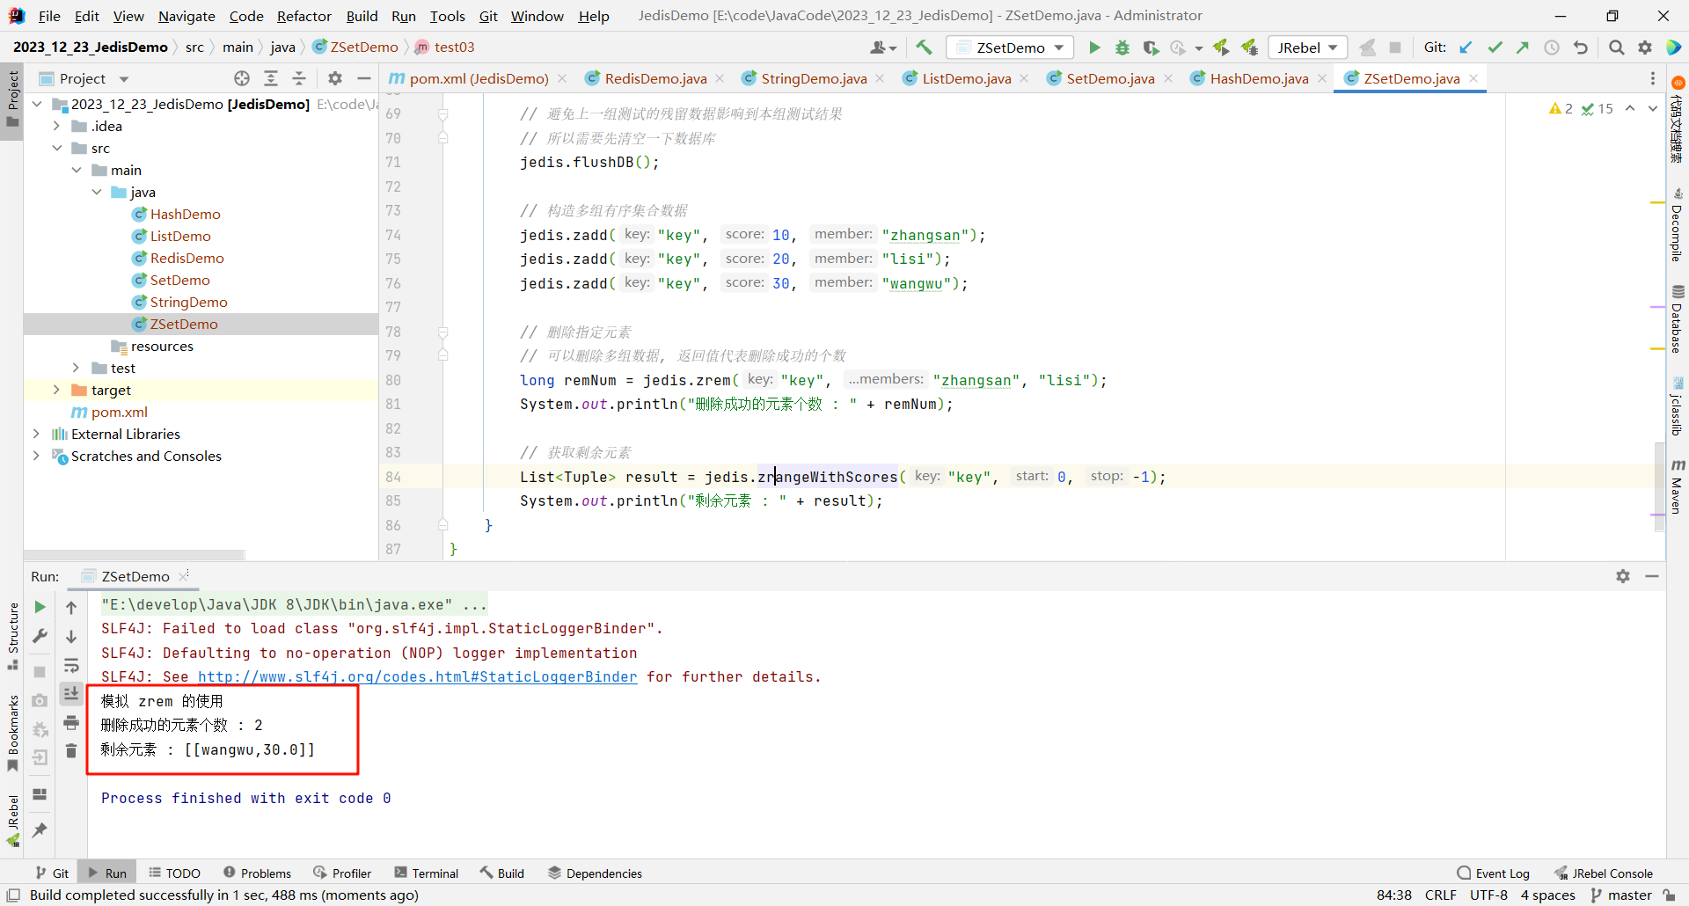The height and width of the screenshot is (906, 1689).
Task: Open the Problems tool window
Action: click(x=257, y=873)
